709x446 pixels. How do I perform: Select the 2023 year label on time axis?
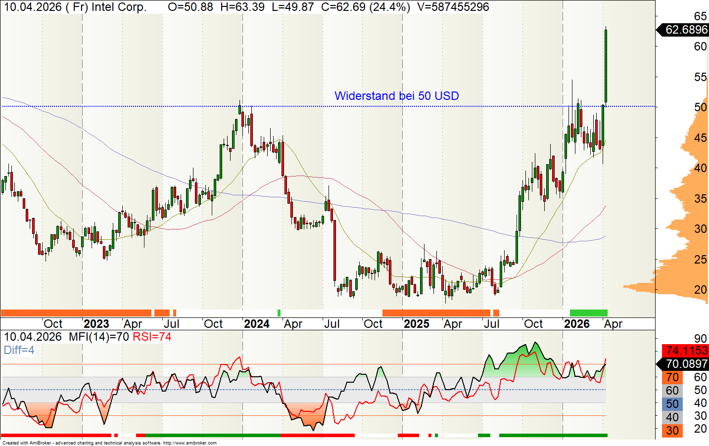point(96,324)
